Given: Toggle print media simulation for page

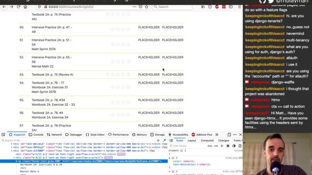Looking at the screenshot, I should click(x=240, y=146).
